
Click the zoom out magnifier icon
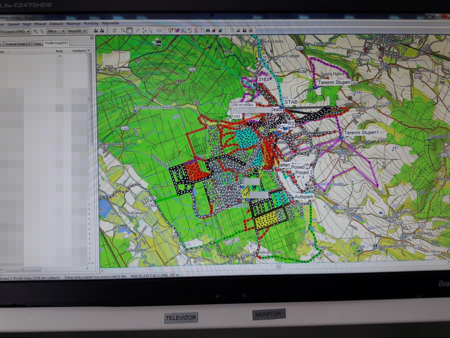pyautogui.click(x=42, y=31)
